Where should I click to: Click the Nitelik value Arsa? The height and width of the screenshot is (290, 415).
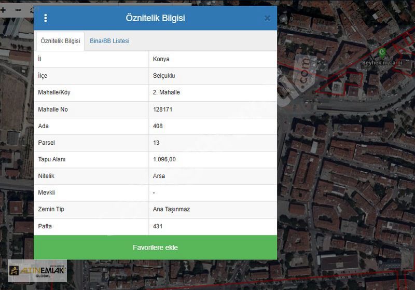pos(159,176)
